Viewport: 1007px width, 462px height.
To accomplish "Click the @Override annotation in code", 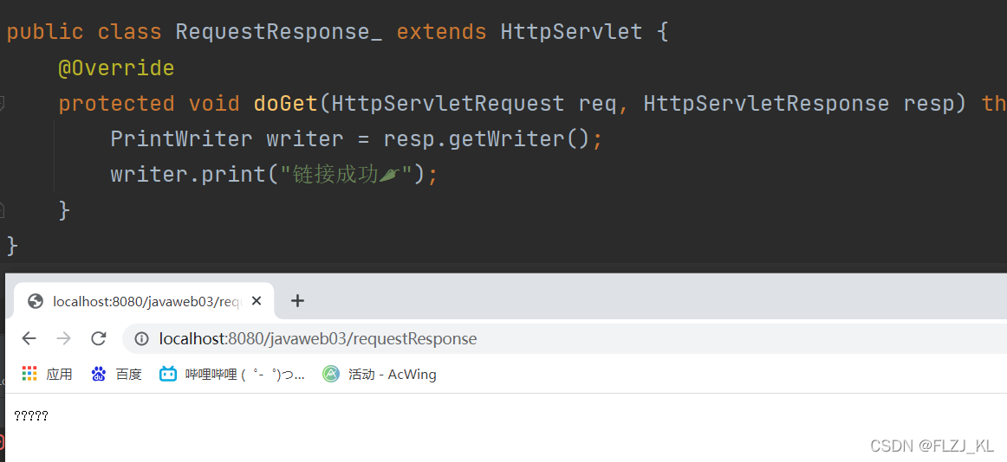I will click(x=116, y=67).
